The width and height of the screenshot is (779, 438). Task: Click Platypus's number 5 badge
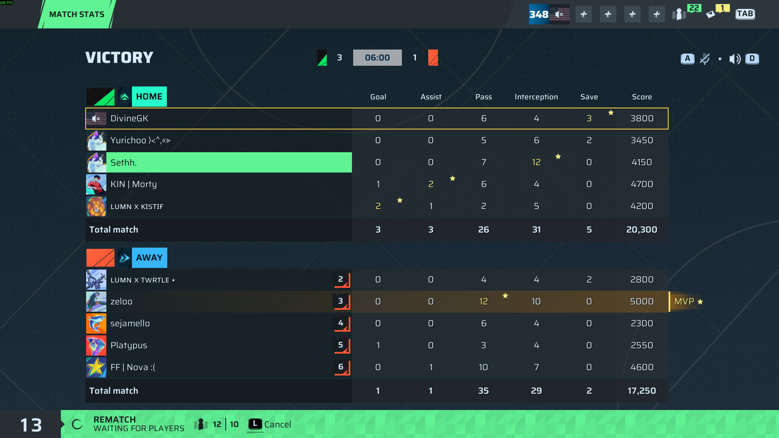(x=341, y=345)
